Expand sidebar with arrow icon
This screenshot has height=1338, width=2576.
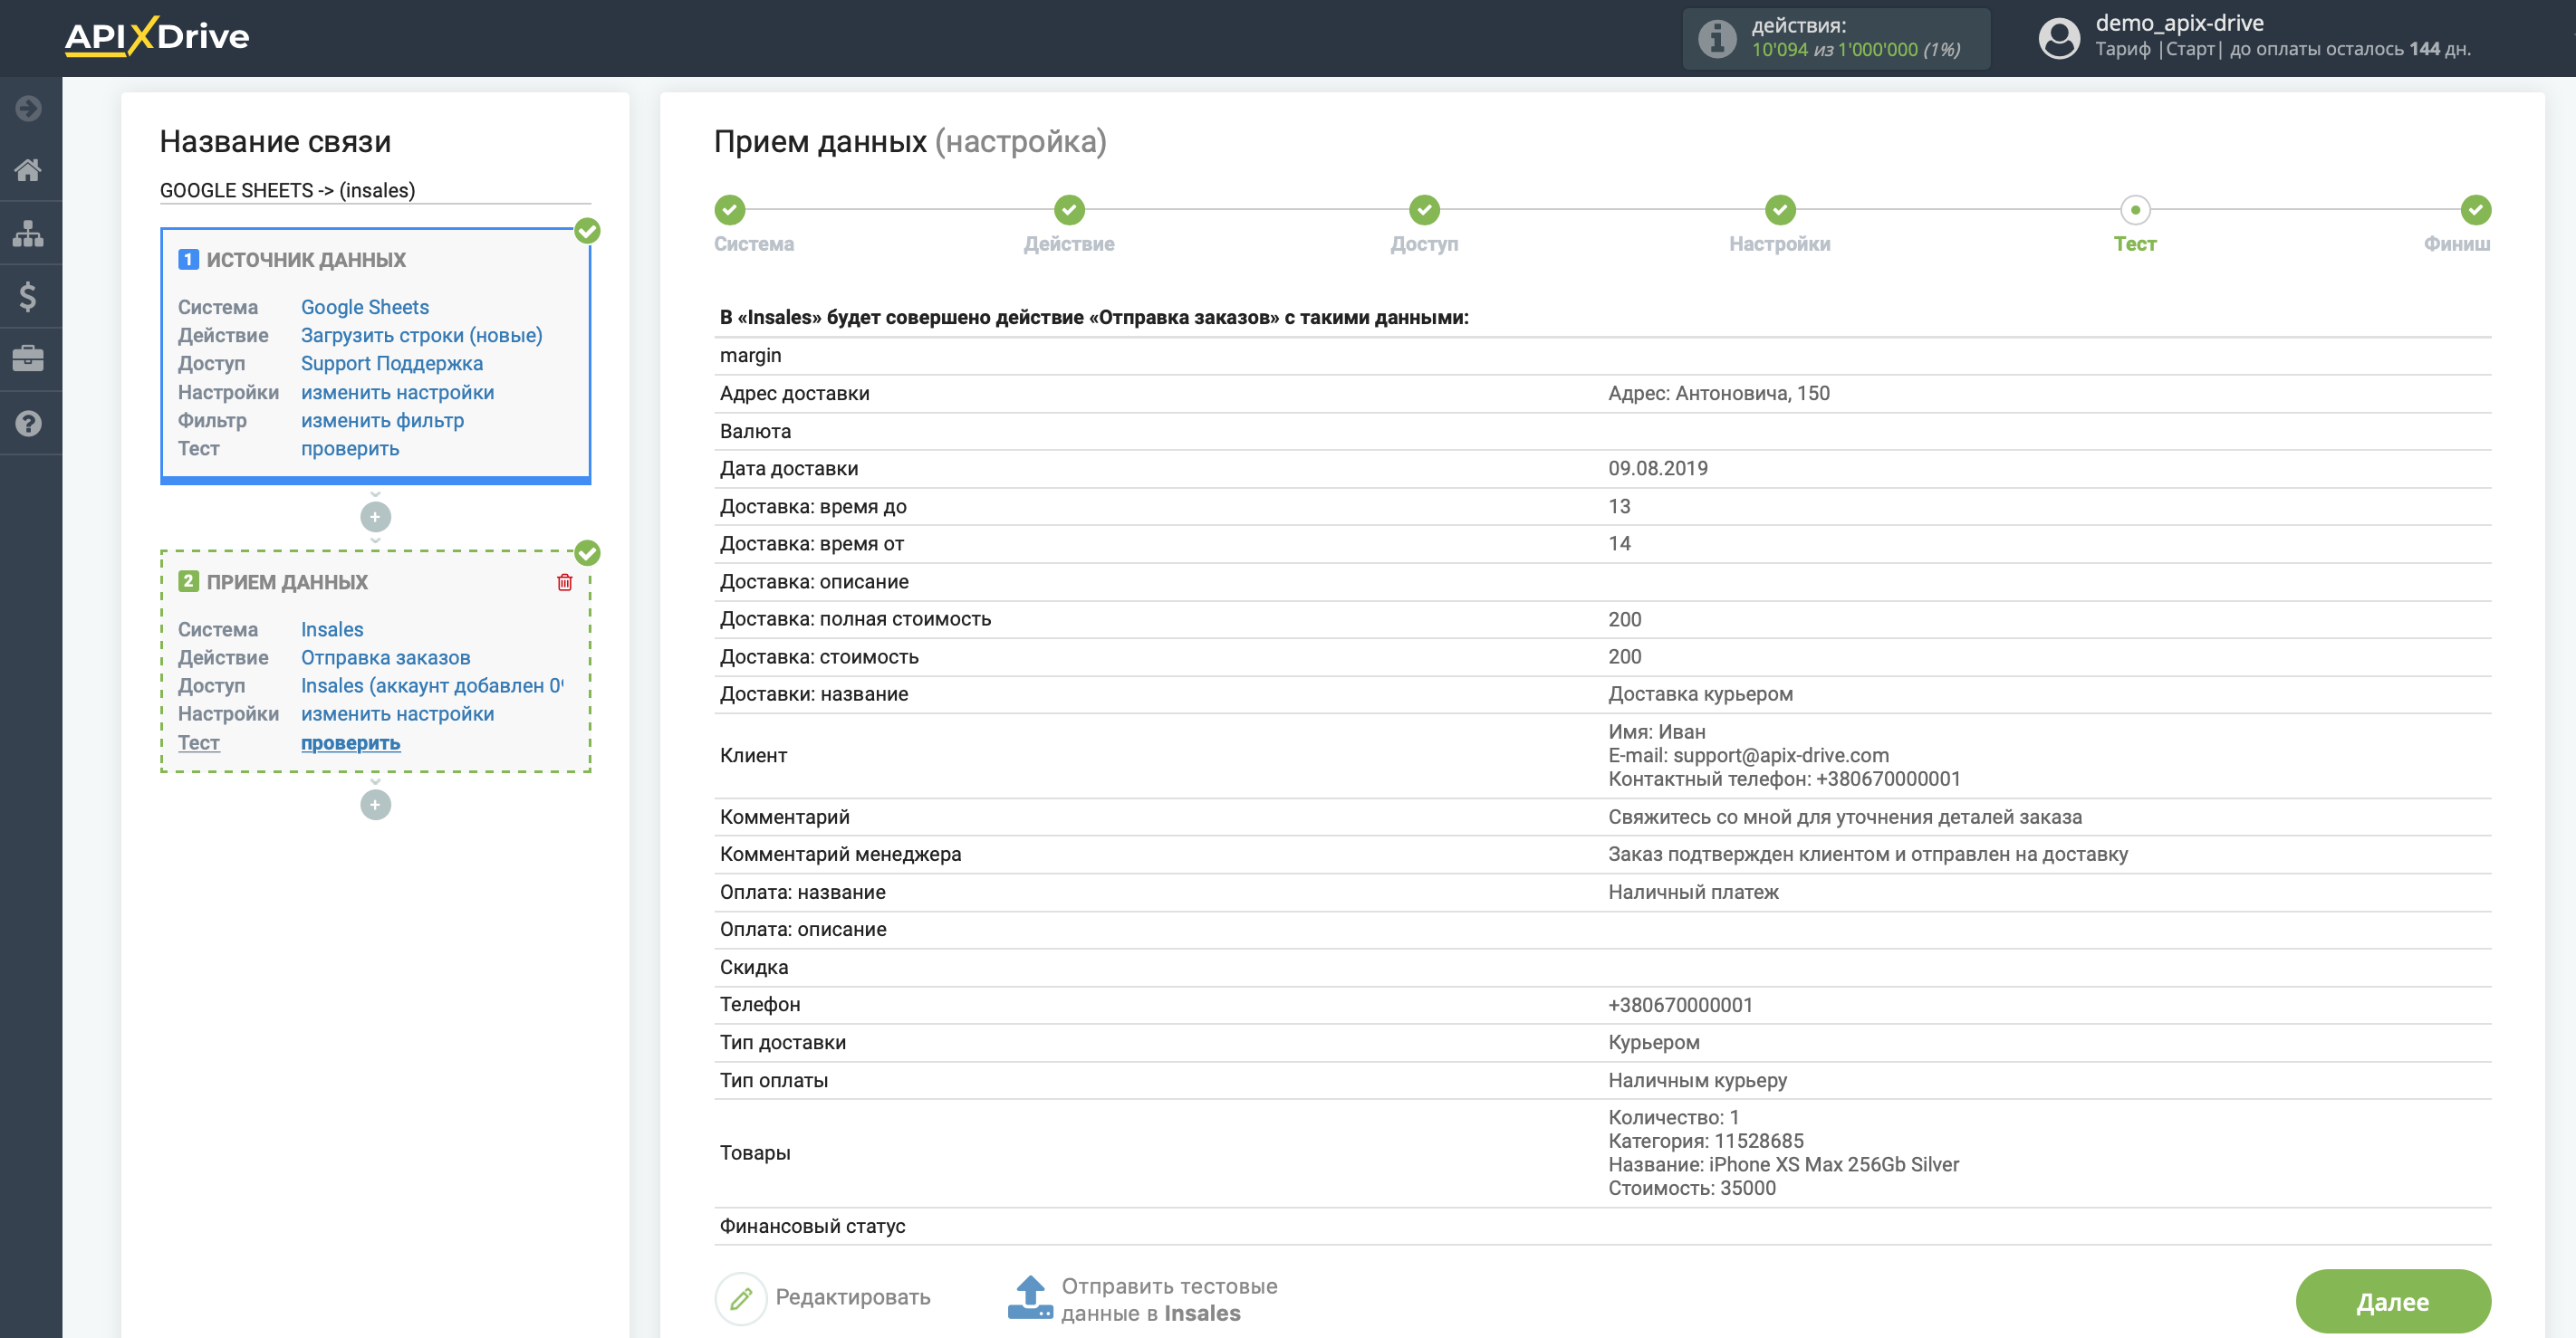pos(29,108)
